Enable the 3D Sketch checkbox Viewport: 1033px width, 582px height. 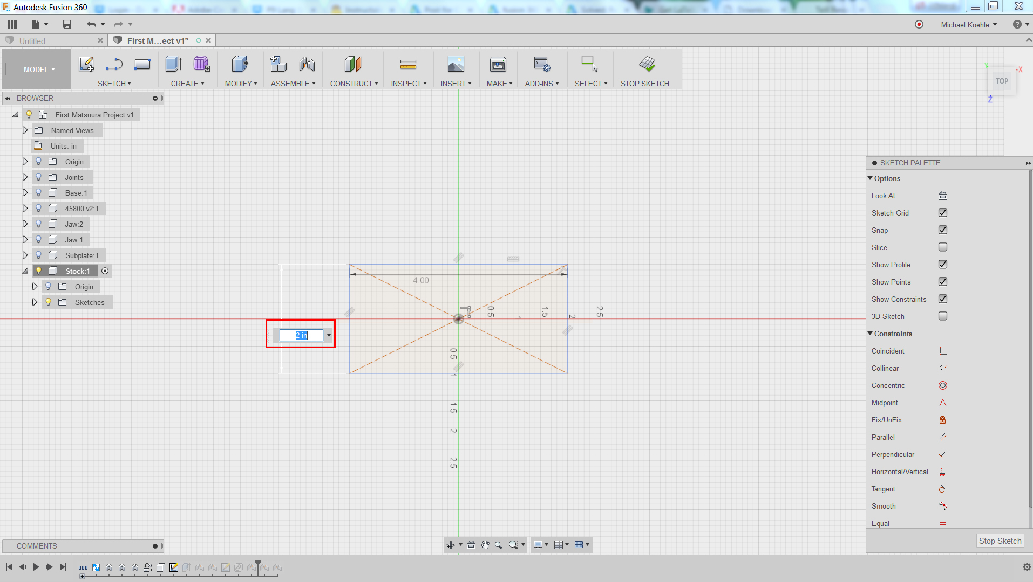(943, 316)
